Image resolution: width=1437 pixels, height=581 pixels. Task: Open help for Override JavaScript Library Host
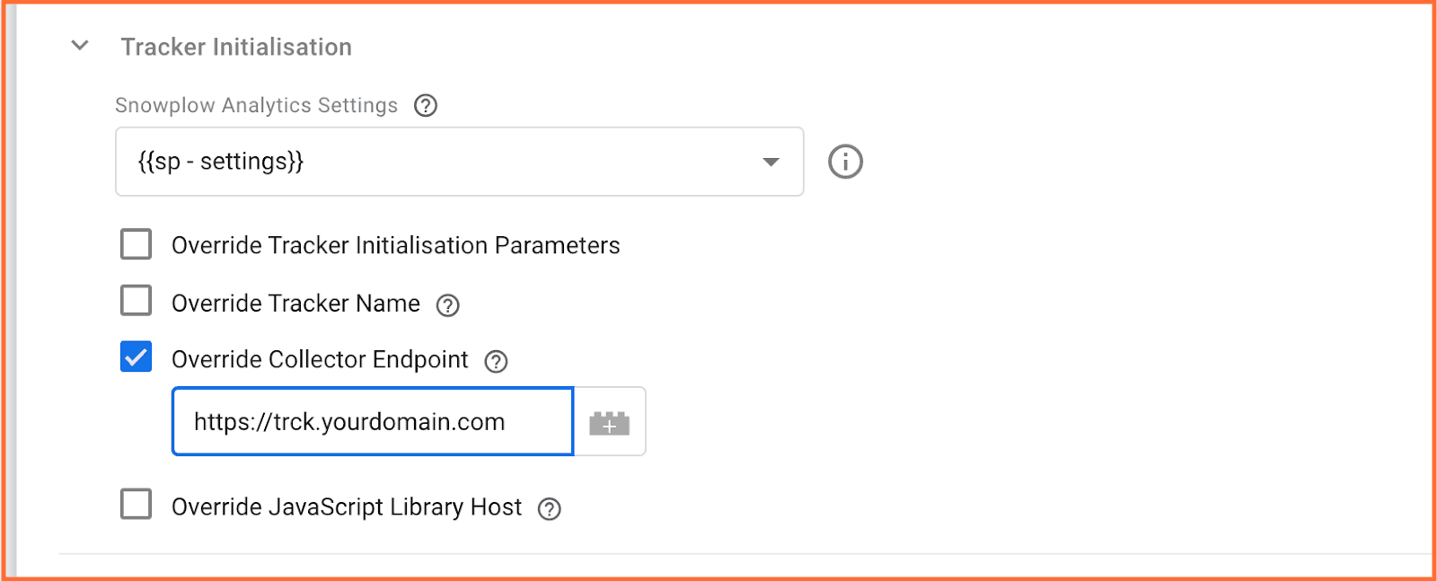tap(551, 508)
